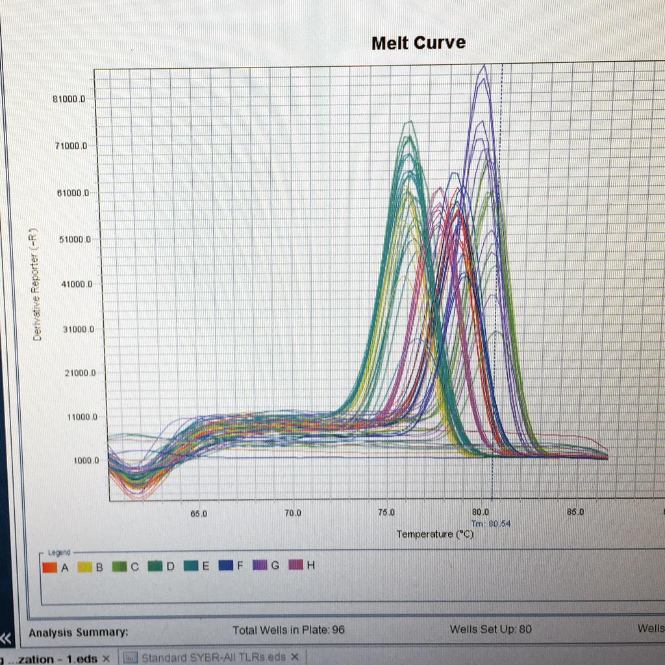Click the 1000.0 y-axis value
The height and width of the screenshot is (665, 665).
(x=86, y=460)
